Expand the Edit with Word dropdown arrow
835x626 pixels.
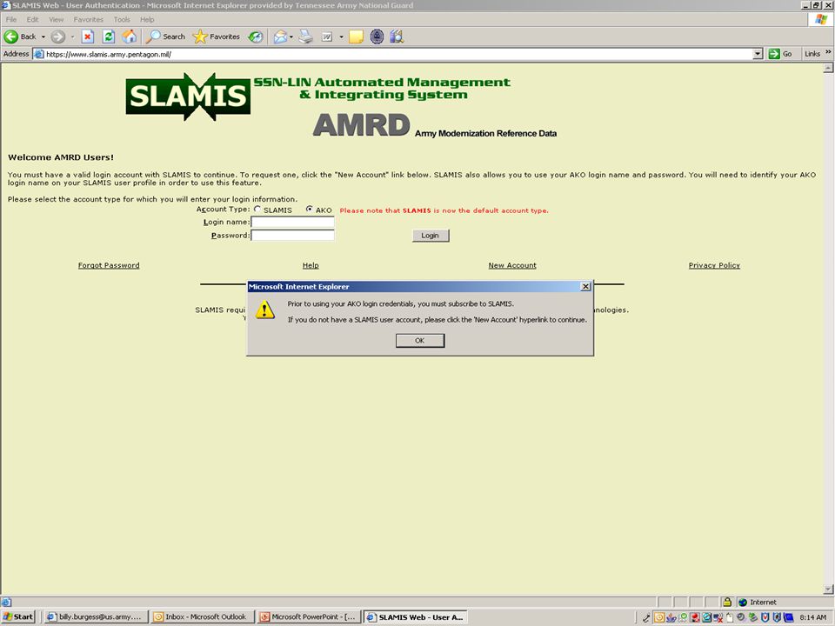coord(341,37)
